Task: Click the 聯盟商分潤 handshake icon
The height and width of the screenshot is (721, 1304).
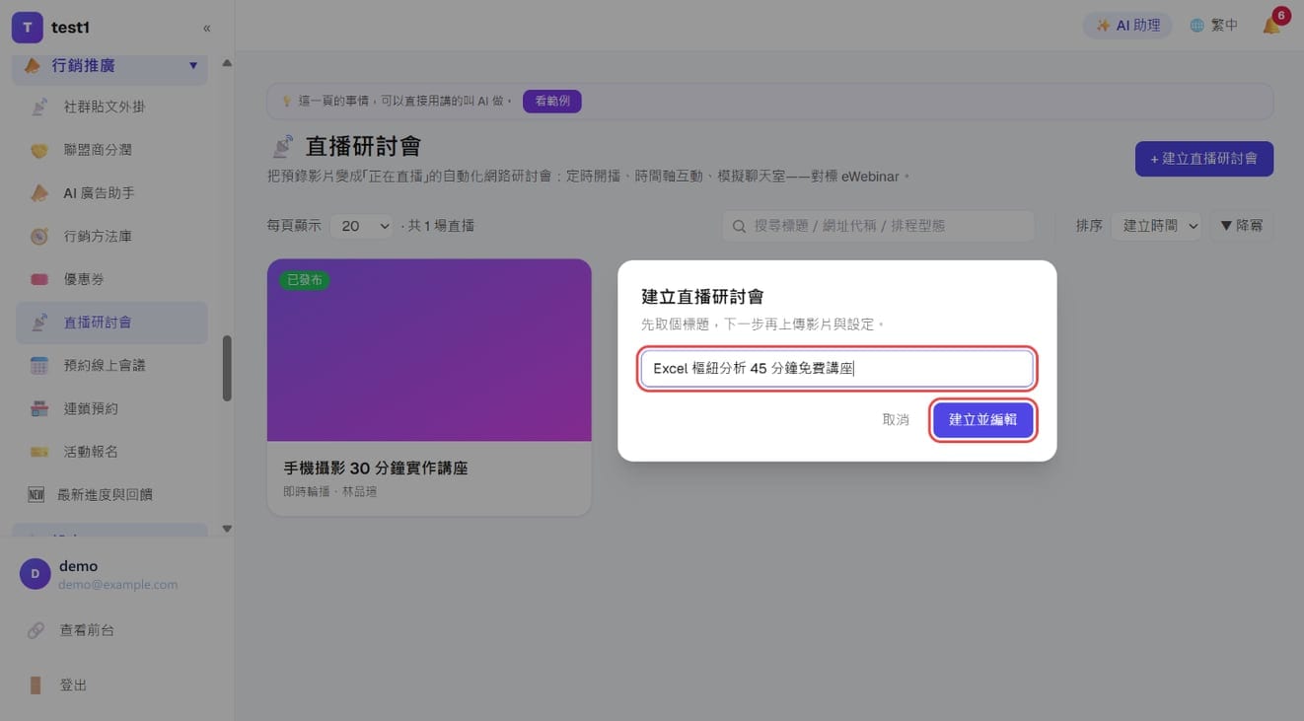Action: 39,150
